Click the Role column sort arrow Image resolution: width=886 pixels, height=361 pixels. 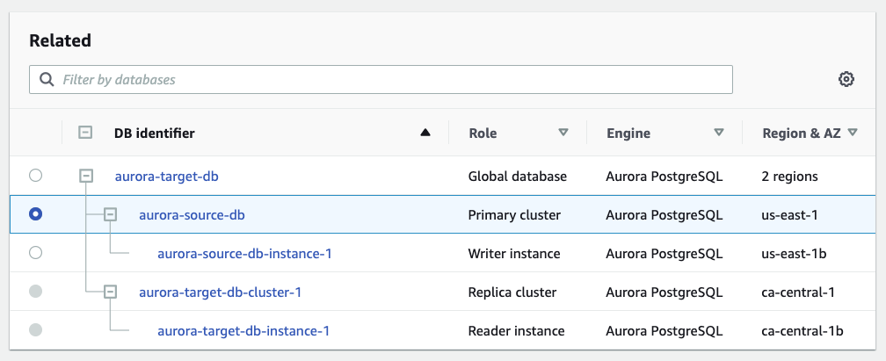tap(563, 134)
